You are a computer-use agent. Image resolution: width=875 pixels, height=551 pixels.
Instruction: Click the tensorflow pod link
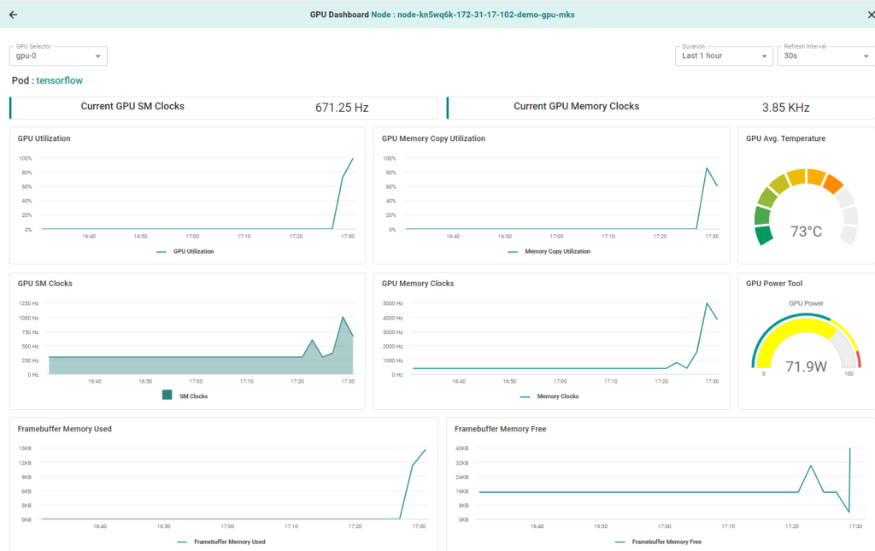point(59,80)
